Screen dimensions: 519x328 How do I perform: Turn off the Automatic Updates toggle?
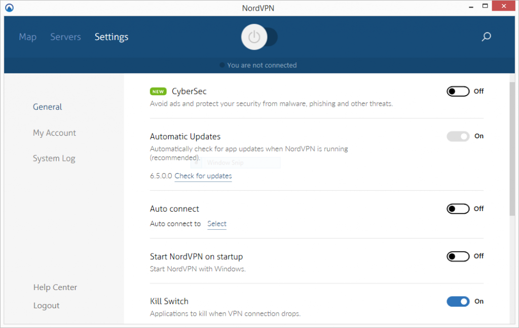[x=458, y=136]
